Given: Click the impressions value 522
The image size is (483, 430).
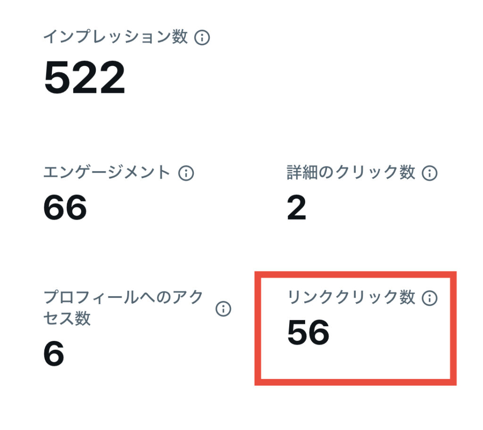Looking at the screenshot, I should (85, 78).
